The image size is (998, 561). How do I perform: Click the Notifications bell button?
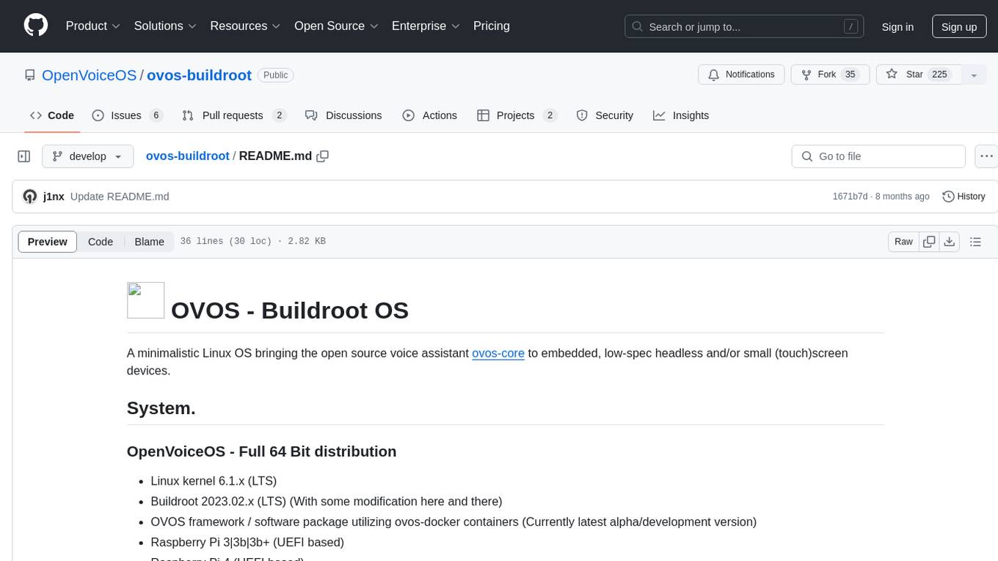pos(741,75)
